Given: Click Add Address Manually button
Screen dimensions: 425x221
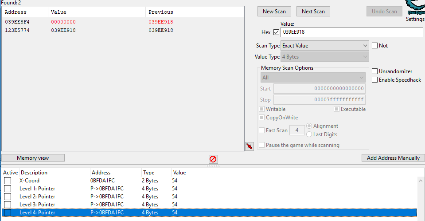Looking at the screenshot, I should point(393,158).
